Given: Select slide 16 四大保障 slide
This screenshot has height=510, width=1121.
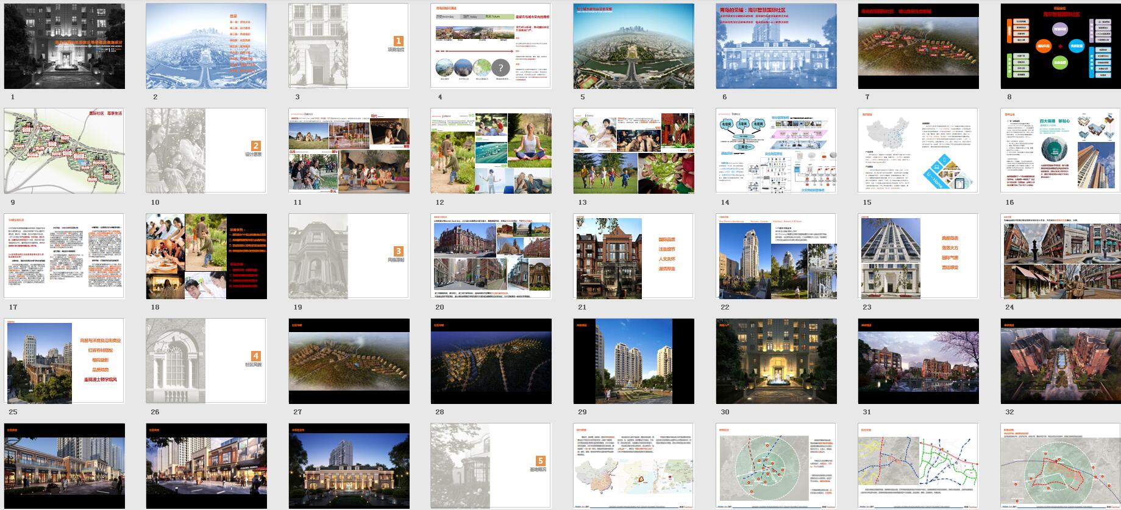Looking at the screenshot, I should coord(1061,151).
